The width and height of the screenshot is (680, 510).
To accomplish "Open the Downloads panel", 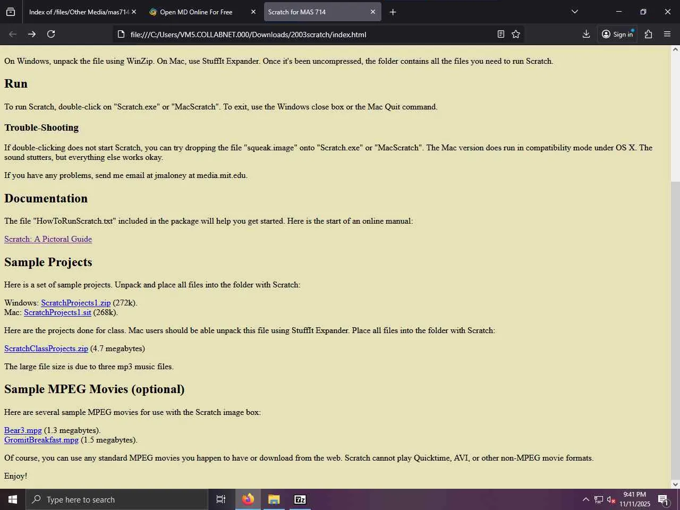I will (586, 34).
